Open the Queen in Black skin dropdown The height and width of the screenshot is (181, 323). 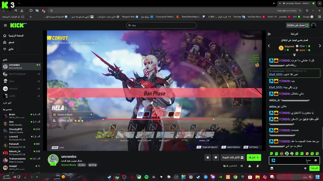[x=73, y=115]
